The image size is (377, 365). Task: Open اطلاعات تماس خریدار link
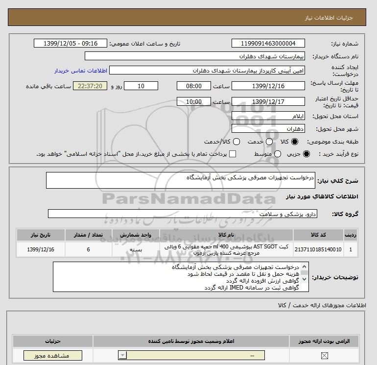click(x=81, y=71)
